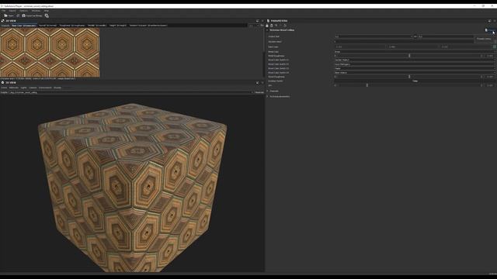497x279 pixels.
Task: Click the toolbar icon after Export as Bitmap
Action: tap(47, 15)
